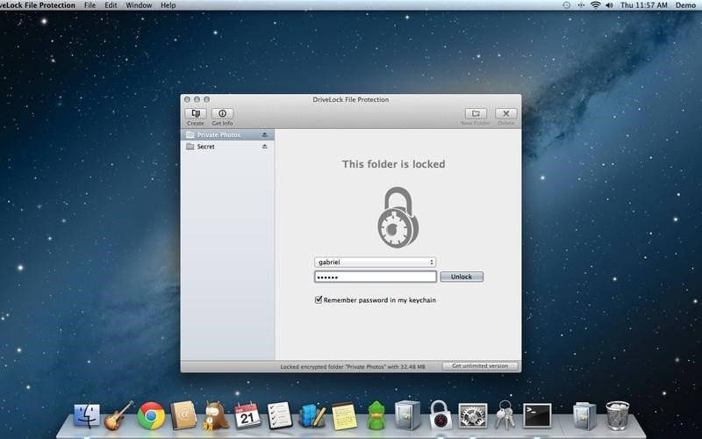
Task: Open Finder from the dock
Action: 86,415
